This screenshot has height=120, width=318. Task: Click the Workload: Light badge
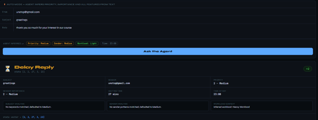[87, 43]
